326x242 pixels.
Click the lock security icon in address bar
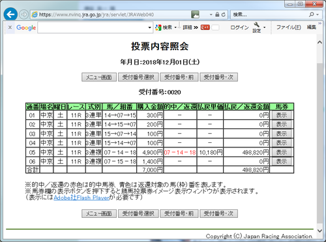[217, 14]
